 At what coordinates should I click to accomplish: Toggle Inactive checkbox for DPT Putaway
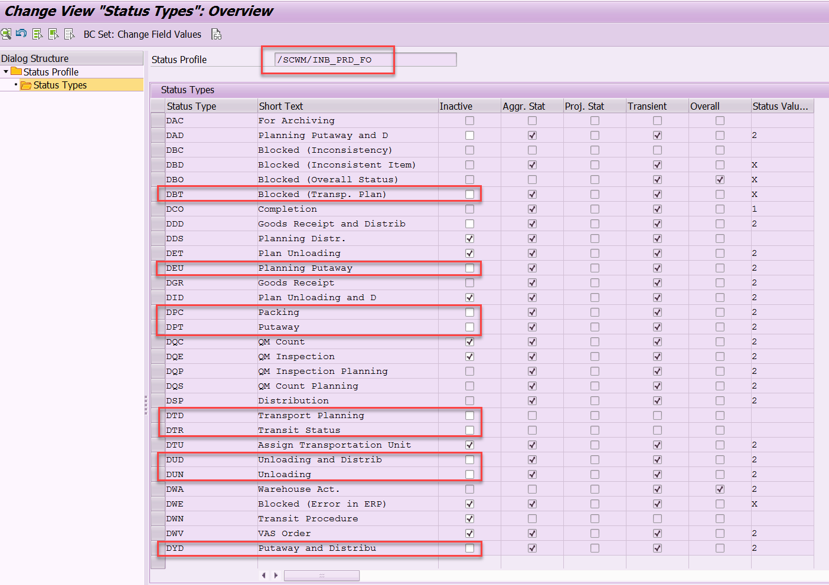coord(469,327)
